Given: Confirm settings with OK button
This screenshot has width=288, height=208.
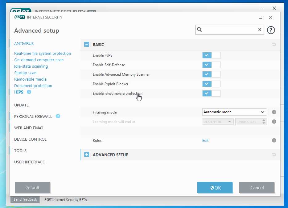Looking at the screenshot, I should (215, 187).
